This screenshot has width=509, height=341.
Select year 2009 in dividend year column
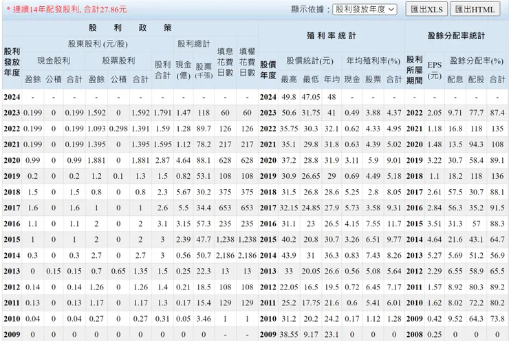(x=12, y=334)
